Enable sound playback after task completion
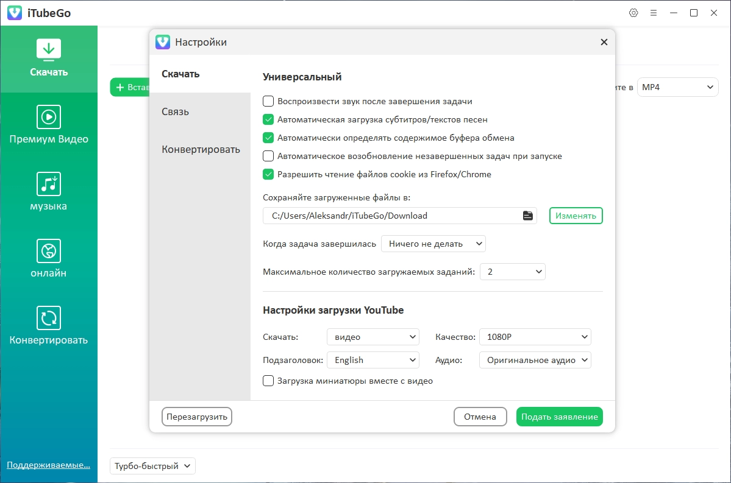The height and width of the screenshot is (483, 731). pyautogui.click(x=268, y=101)
